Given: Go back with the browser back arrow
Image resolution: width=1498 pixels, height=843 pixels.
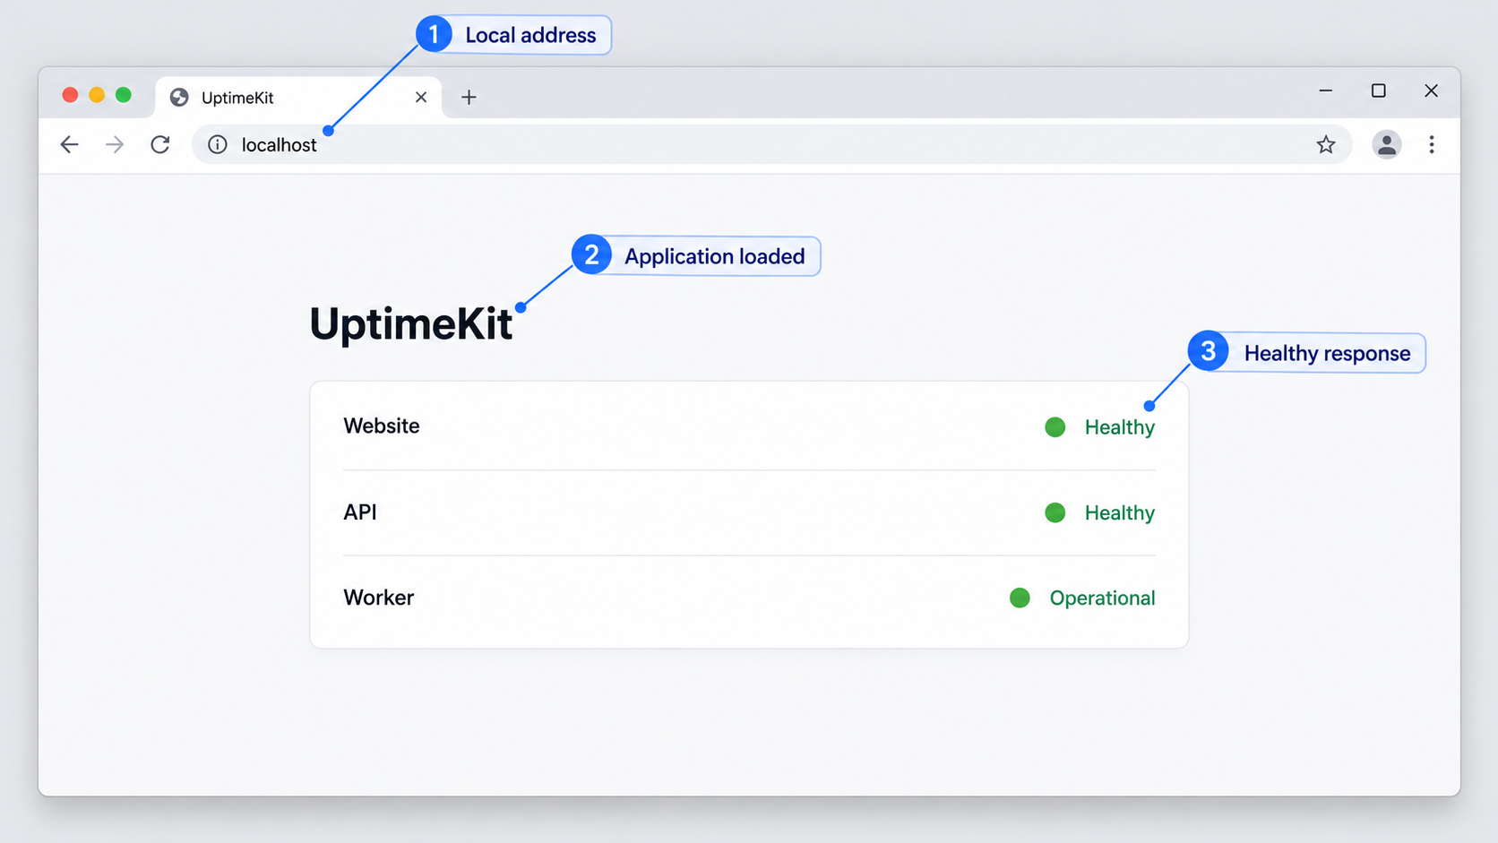Looking at the screenshot, I should (69, 144).
